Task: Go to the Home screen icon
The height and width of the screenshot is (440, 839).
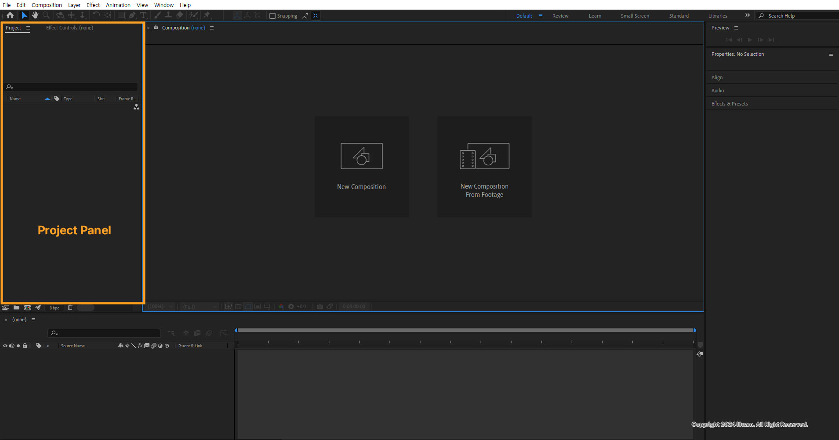Action: click(10, 15)
